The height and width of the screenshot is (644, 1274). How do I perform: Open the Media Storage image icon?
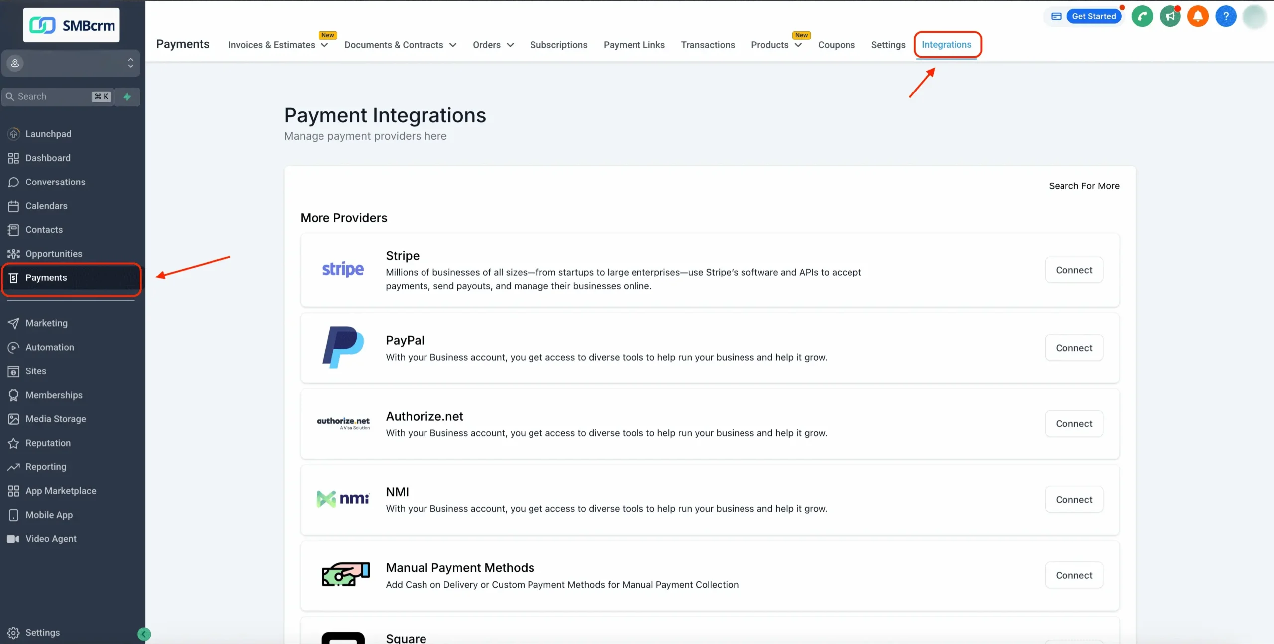coord(13,419)
